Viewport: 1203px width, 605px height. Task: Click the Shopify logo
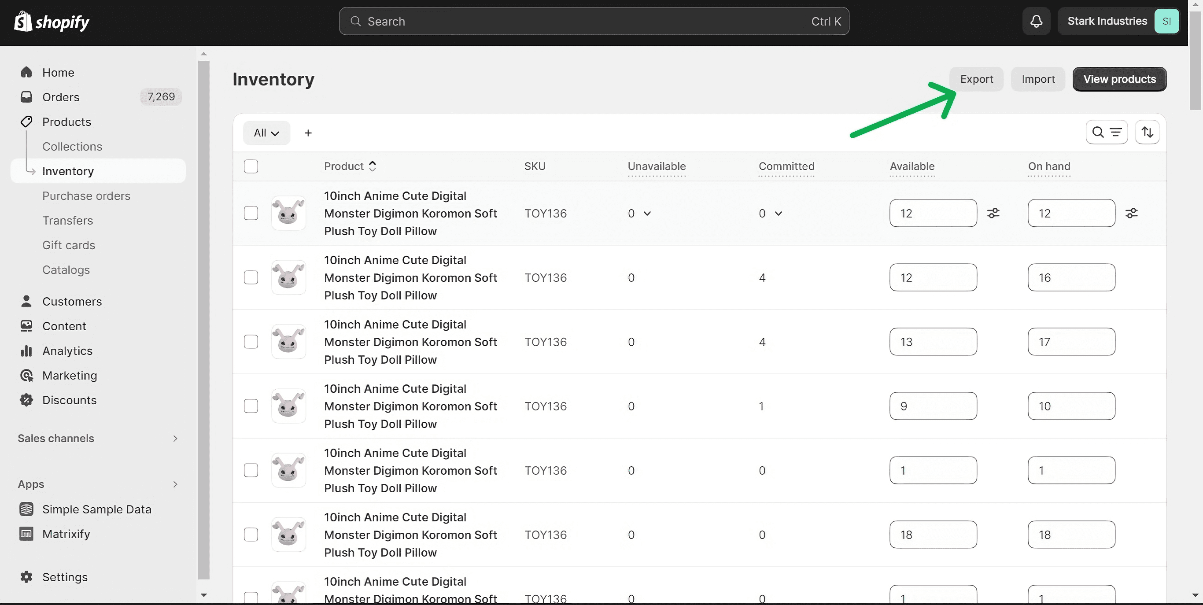(52, 22)
